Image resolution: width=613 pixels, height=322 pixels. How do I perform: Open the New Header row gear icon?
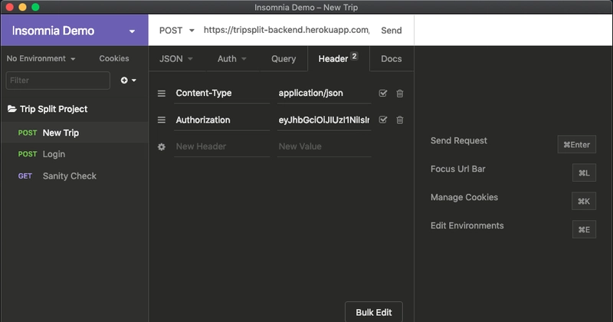(162, 146)
